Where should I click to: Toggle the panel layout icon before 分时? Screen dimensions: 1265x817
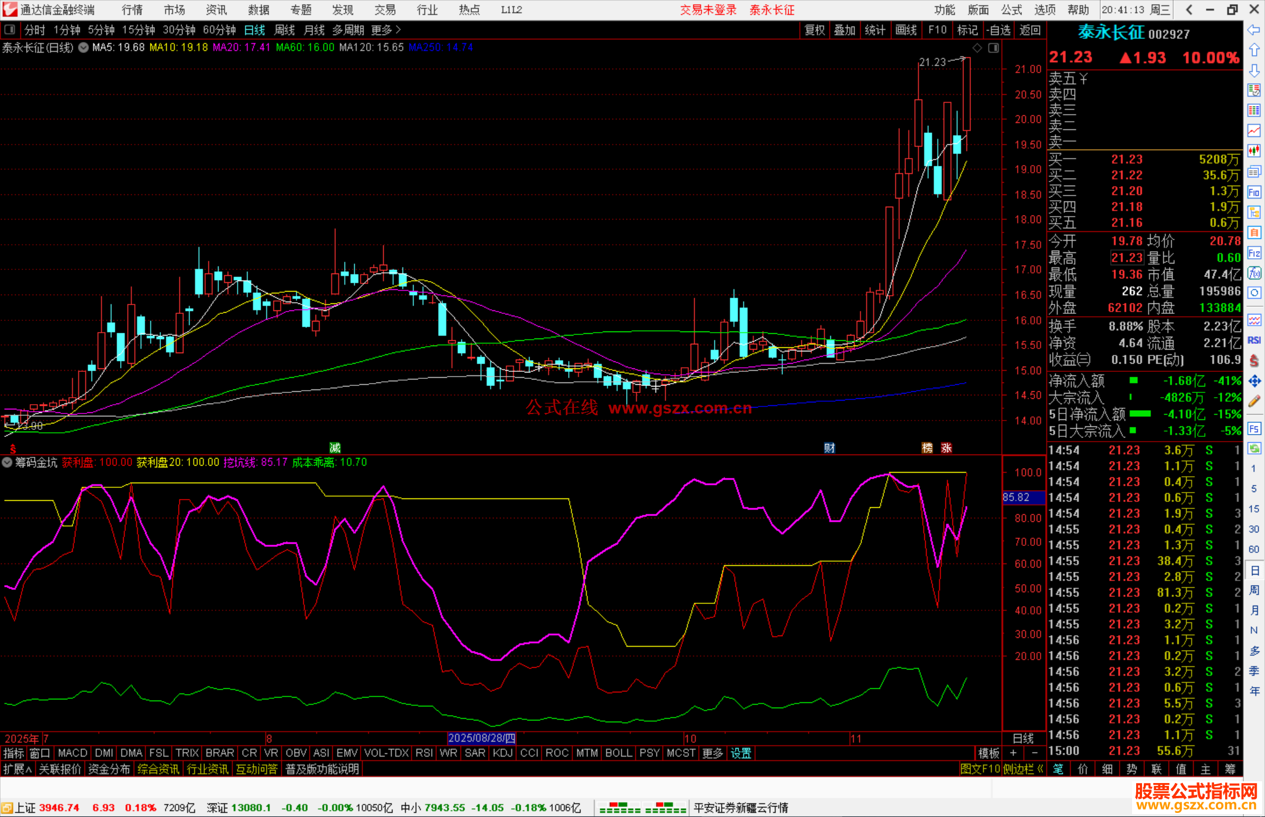[x=9, y=29]
